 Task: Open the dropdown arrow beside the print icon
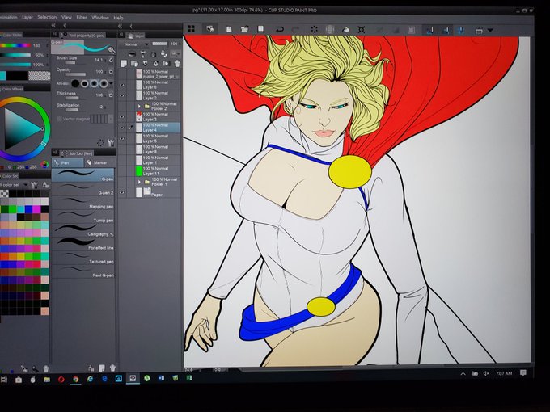pyautogui.click(x=490, y=31)
